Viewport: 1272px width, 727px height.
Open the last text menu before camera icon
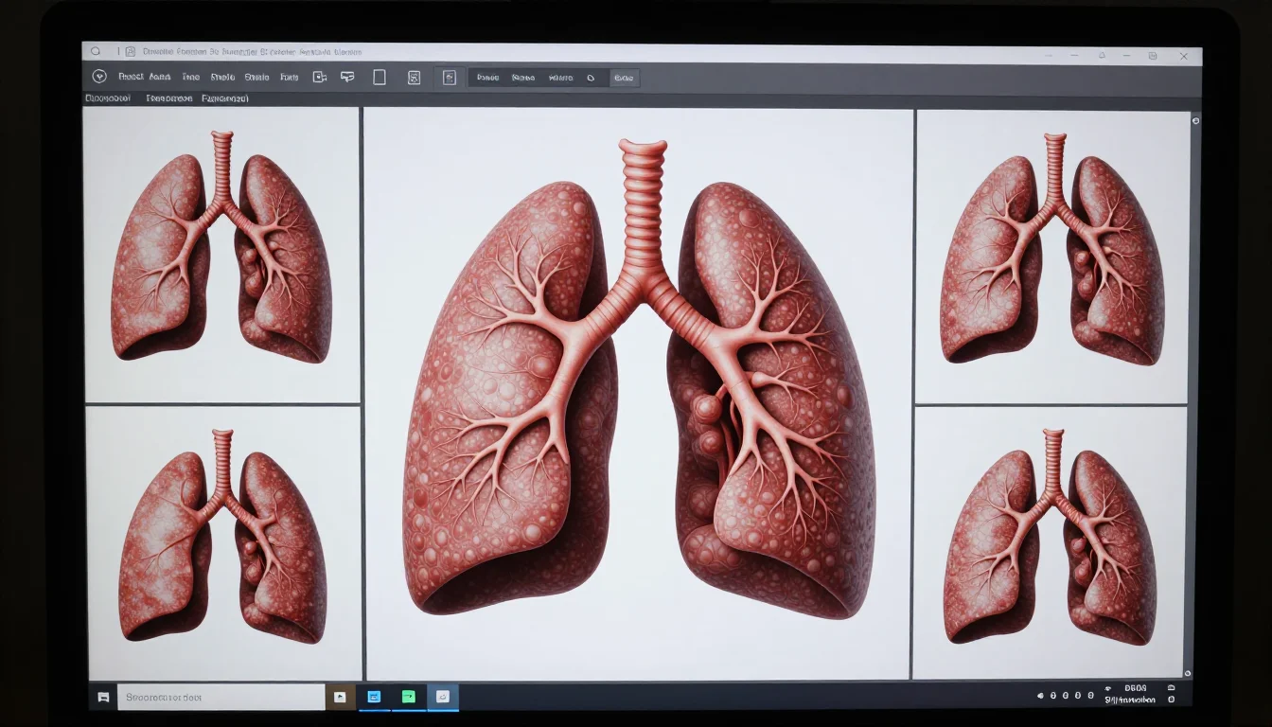coord(290,78)
